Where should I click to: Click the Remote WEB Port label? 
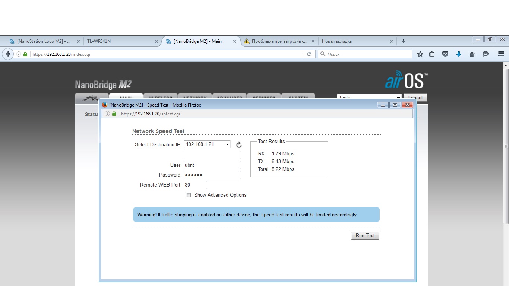161,185
